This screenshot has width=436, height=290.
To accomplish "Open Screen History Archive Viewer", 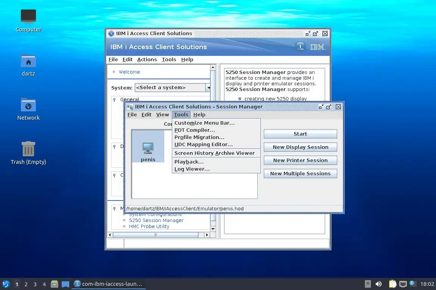I will pos(214,153).
